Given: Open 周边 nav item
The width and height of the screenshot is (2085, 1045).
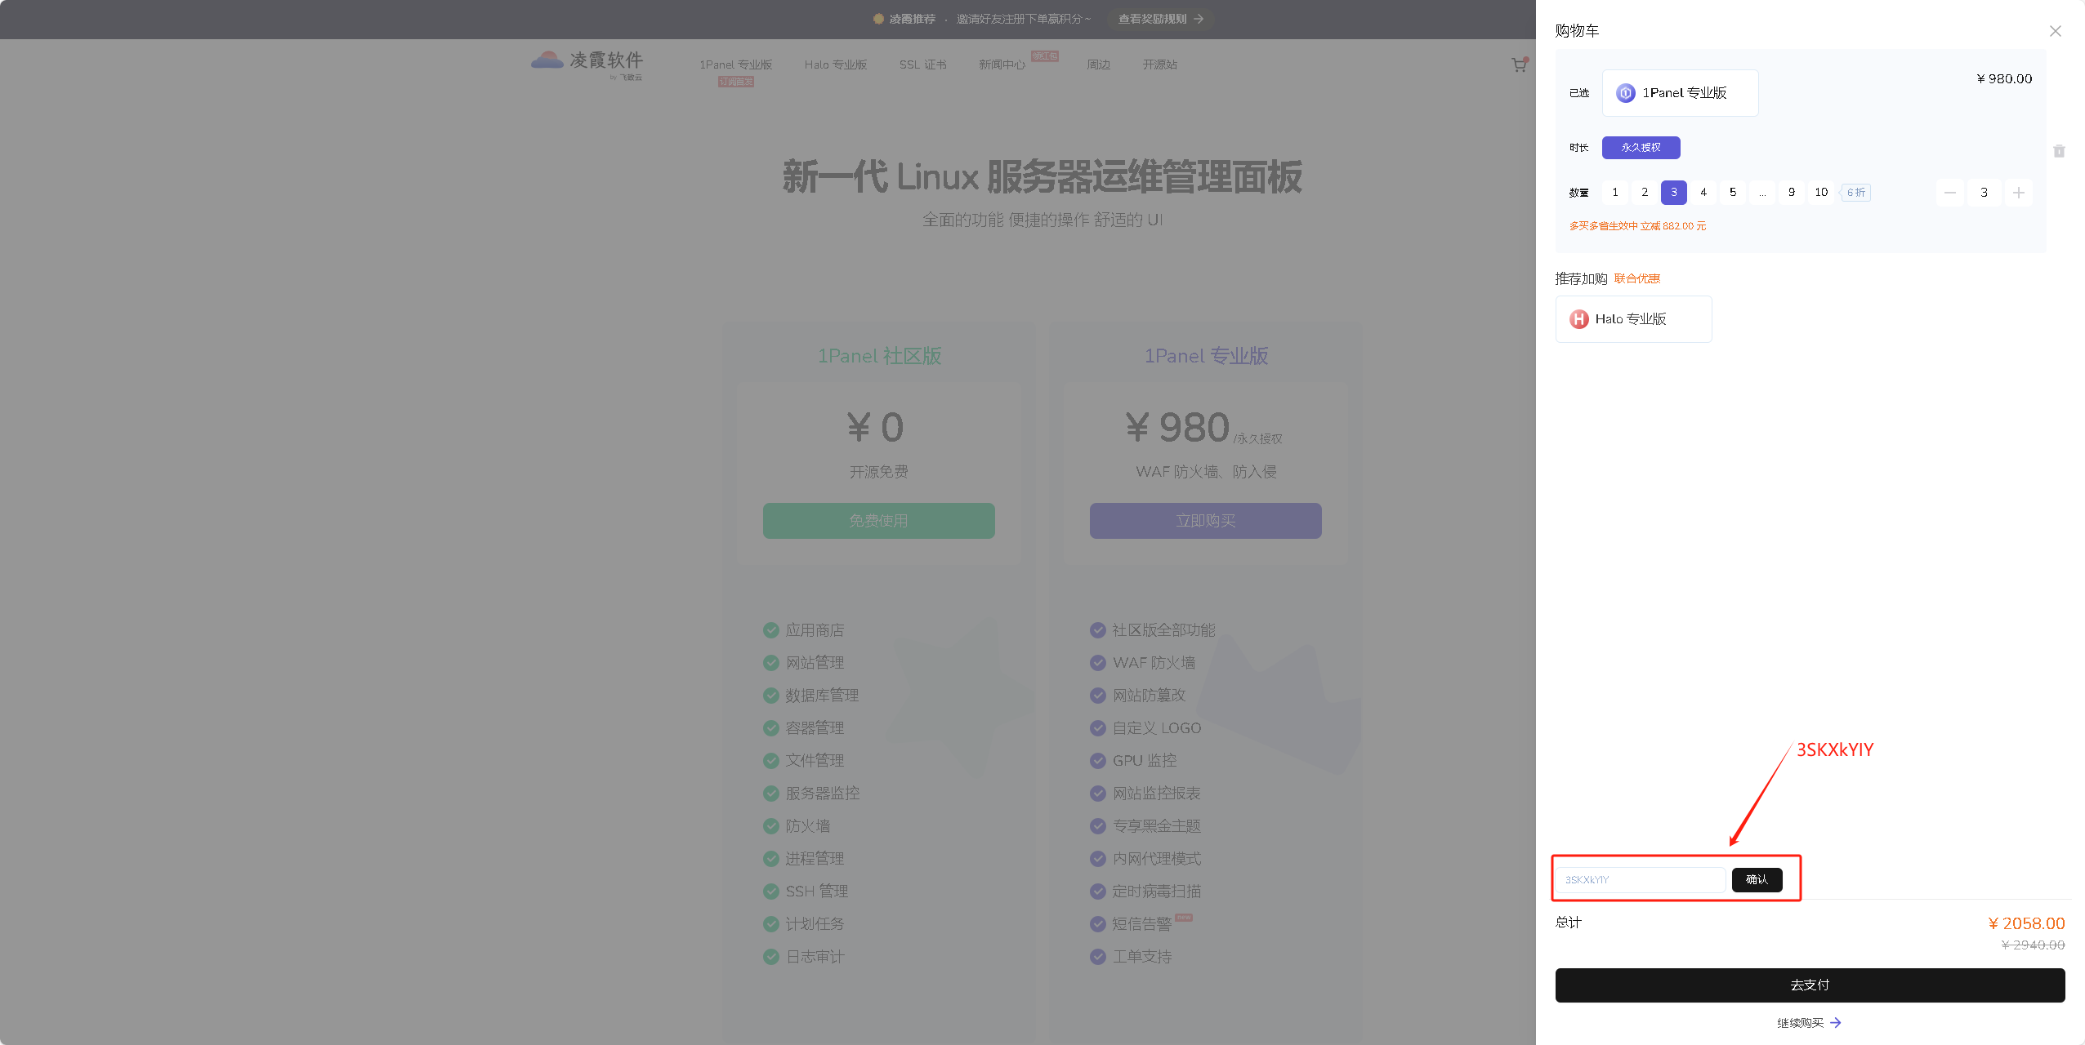Looking at the screenshot, I should pyautogui.click(x=1098, y=64).
